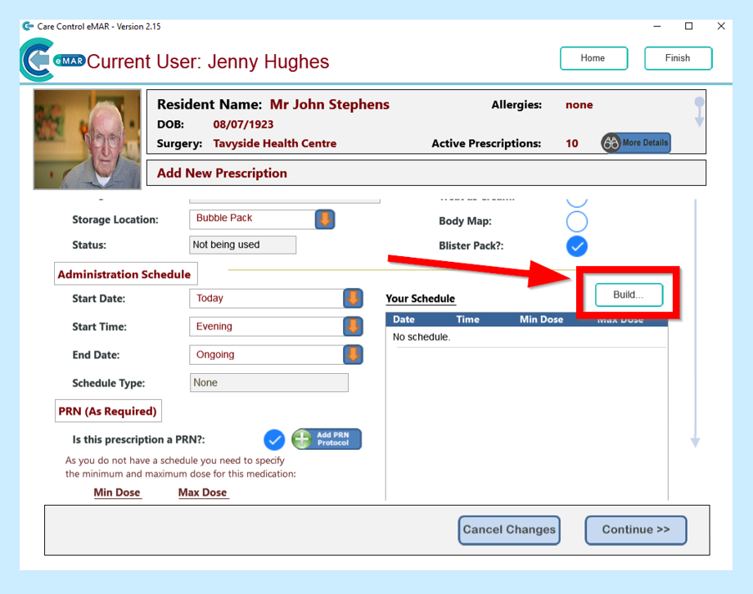
Task: Open the Start Date dropdown arrow
Action: (x=353, y=299)
